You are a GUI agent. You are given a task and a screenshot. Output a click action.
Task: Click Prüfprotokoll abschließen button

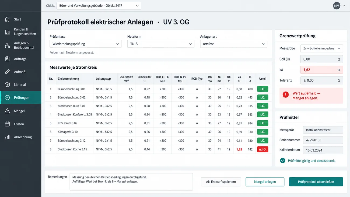click(316, 182)
